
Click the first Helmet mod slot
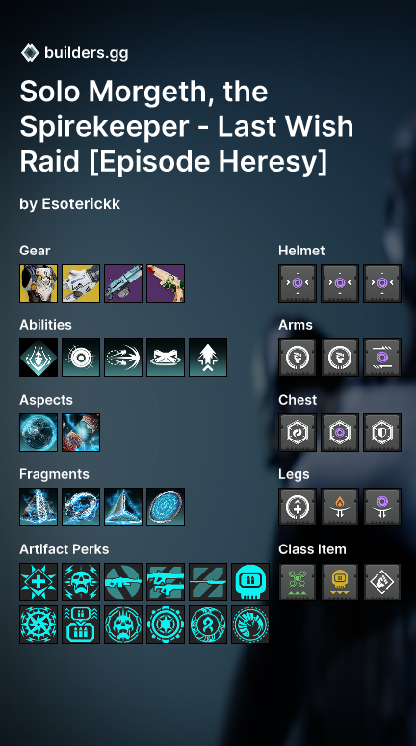(298, 283)
